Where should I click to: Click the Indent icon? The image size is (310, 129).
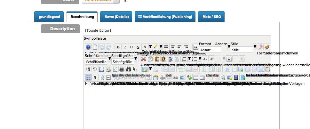171,59
